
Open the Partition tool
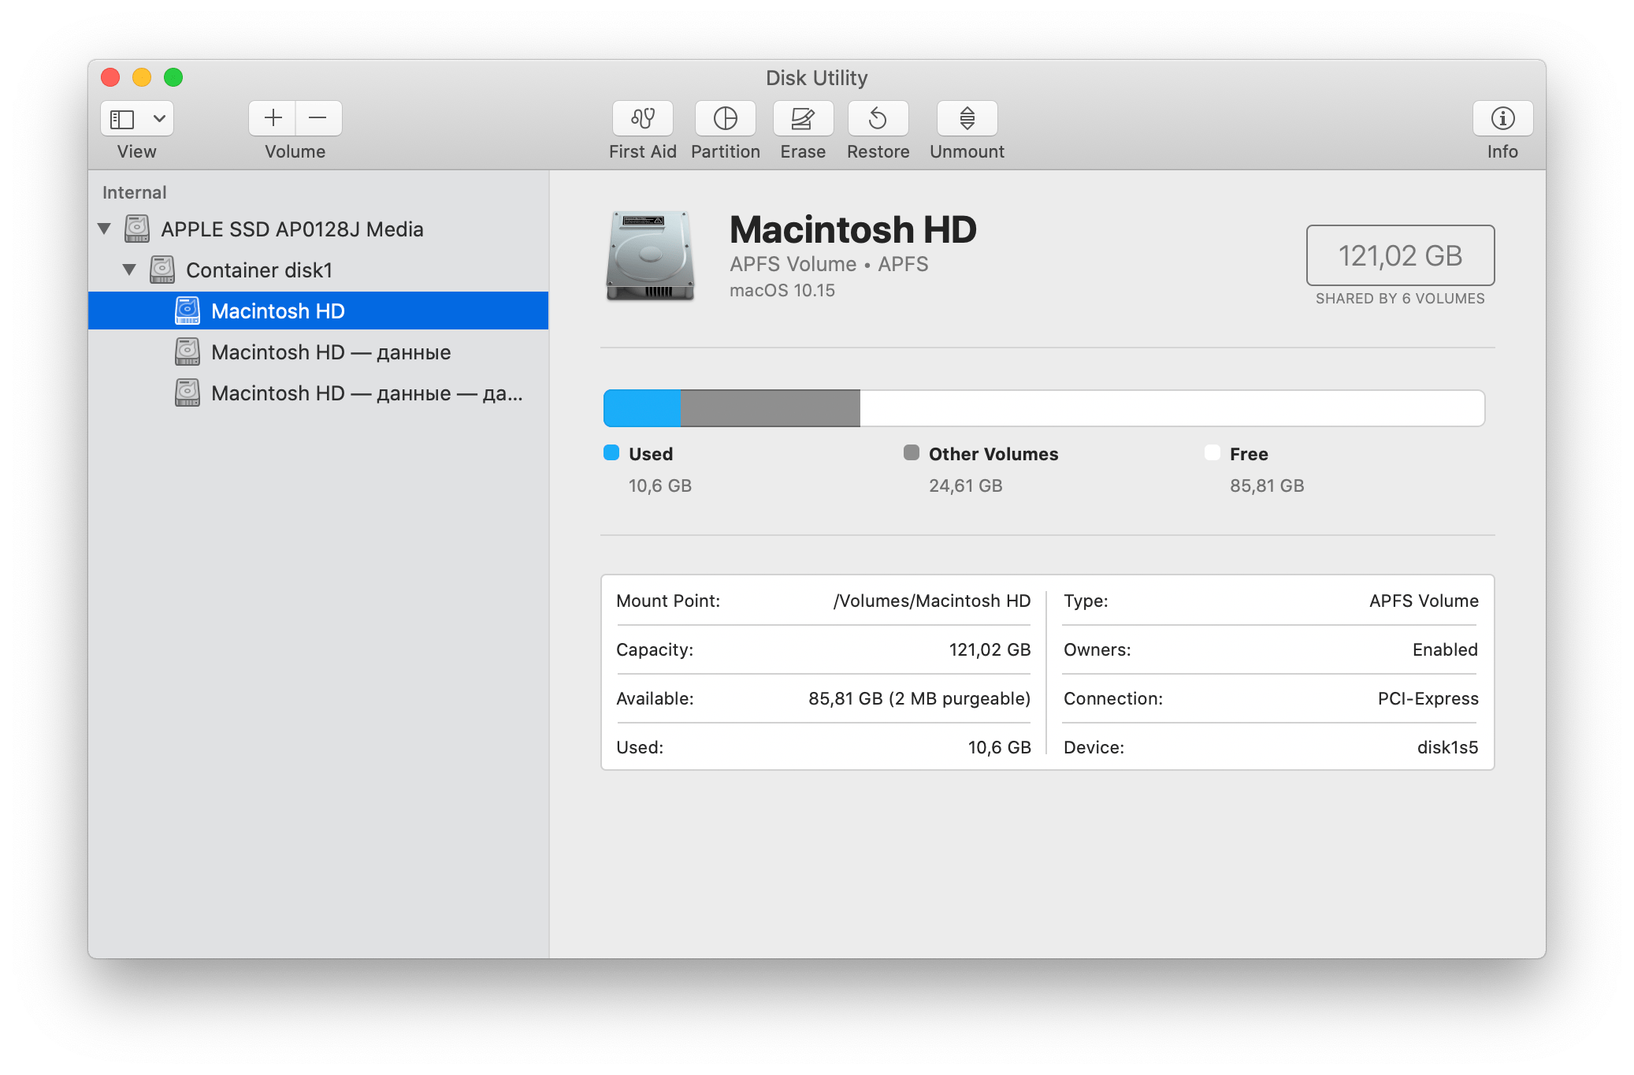[x=725, y=118]
